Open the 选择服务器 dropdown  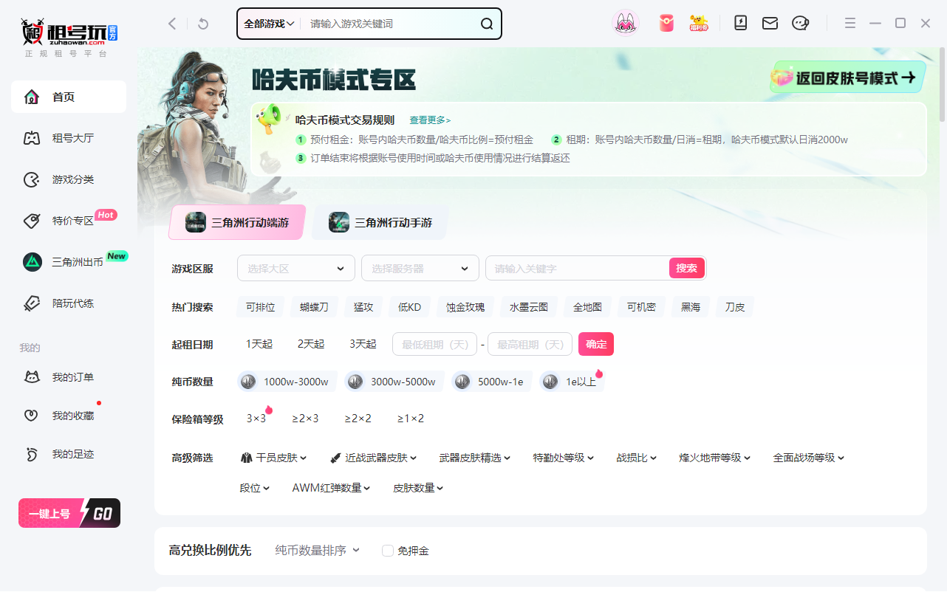(x=420, y=268)
